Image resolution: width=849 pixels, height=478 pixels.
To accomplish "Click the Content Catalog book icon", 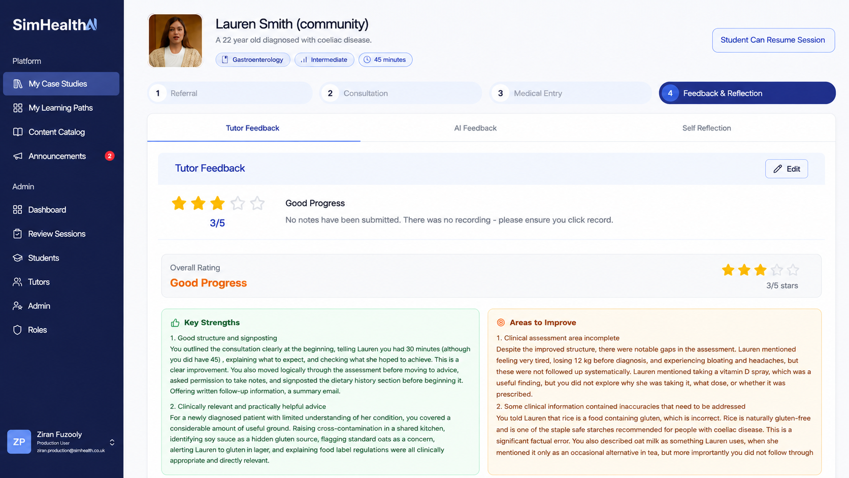I will click(x=18, y=132).
